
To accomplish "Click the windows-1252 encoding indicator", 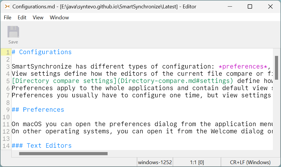I will pyautogui.click(x=155, y=162).
